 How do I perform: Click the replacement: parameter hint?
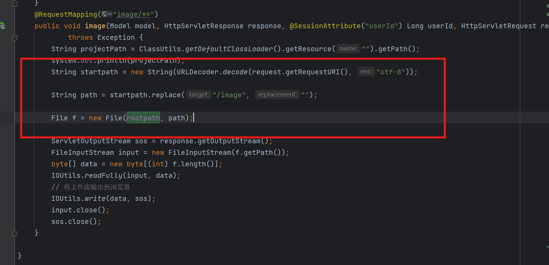pos(277,94)
